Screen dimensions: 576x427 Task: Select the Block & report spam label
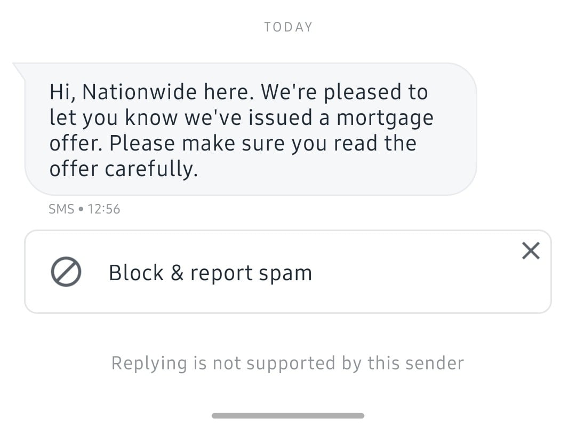[210, 273]
